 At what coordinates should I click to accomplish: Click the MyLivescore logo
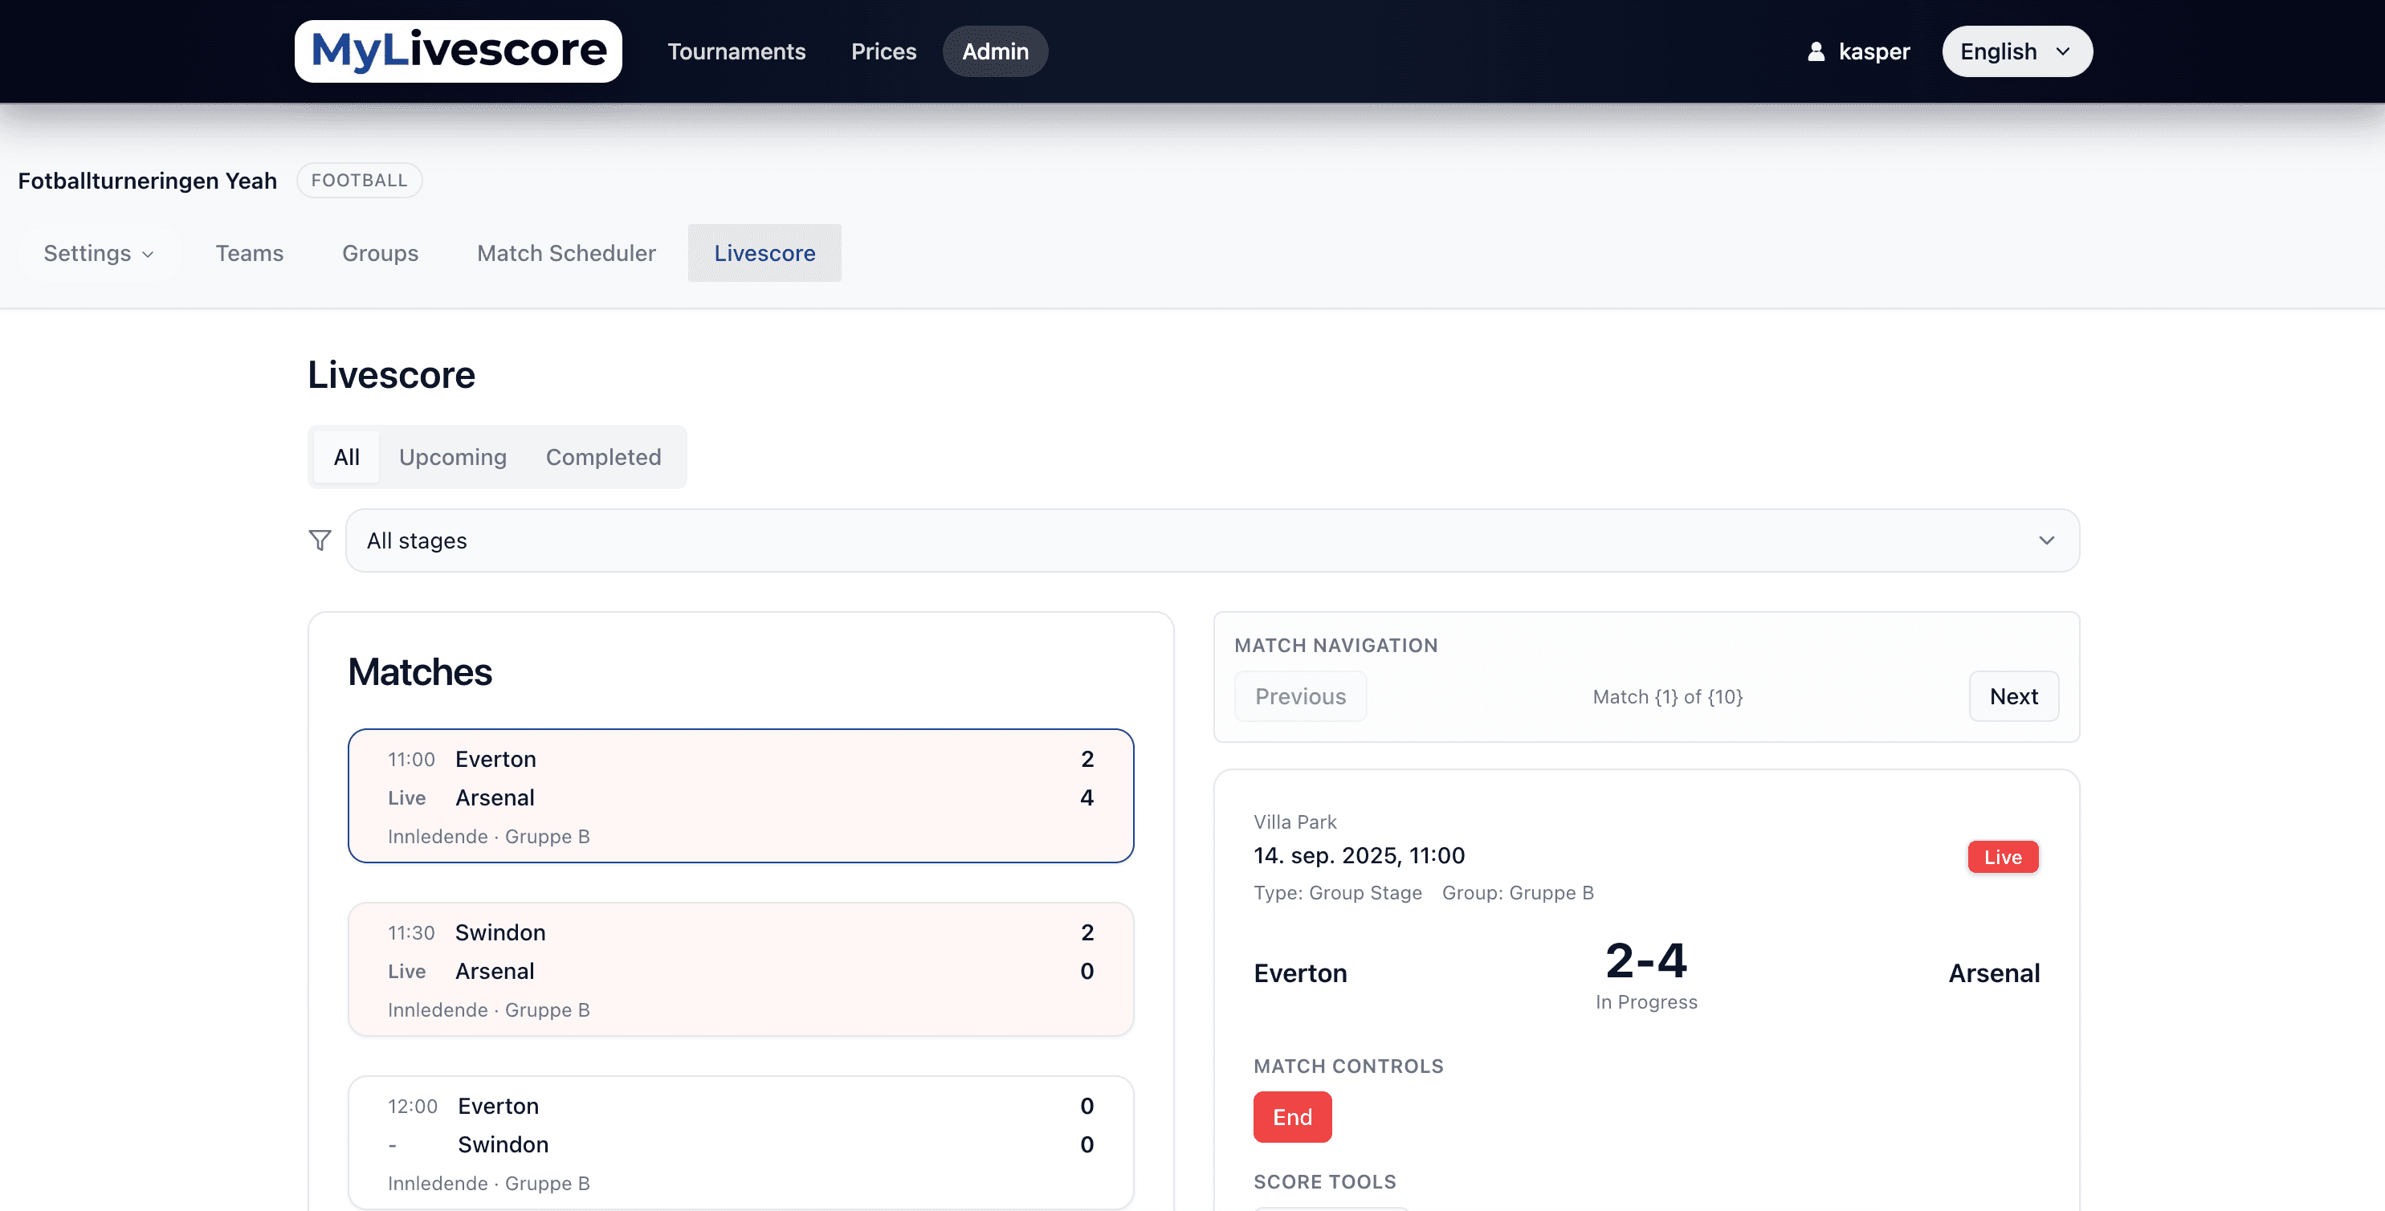[x=458, y=51]
